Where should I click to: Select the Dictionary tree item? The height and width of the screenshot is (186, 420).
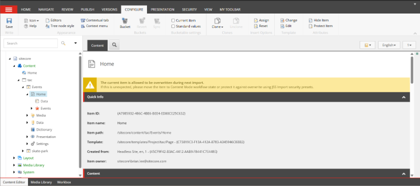41,130
